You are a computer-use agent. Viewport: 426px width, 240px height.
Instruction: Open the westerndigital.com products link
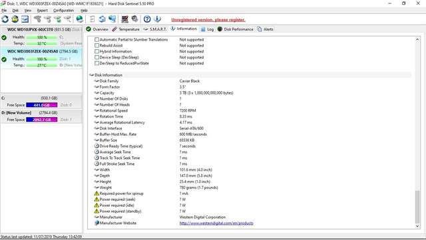[216, 223]
